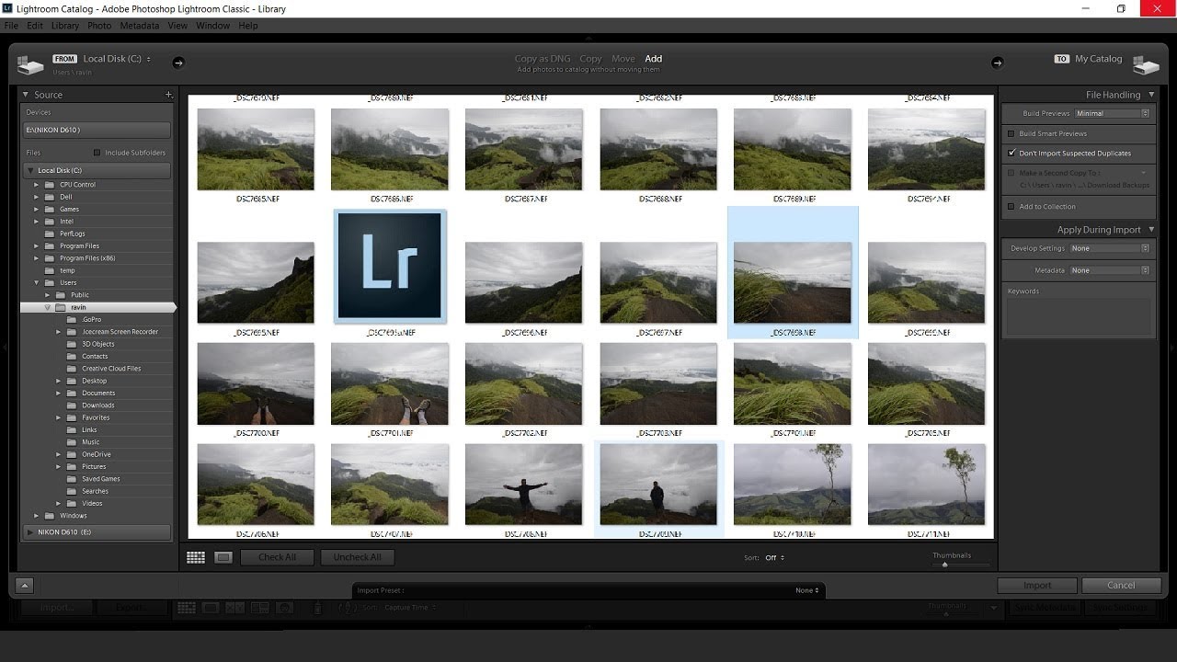Click the Saved Games folder icon
1177x662 pixels.
(72, 479)
